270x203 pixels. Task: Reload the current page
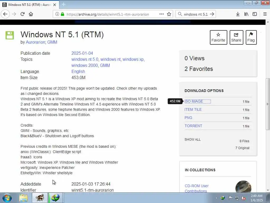tap(23, 14)
